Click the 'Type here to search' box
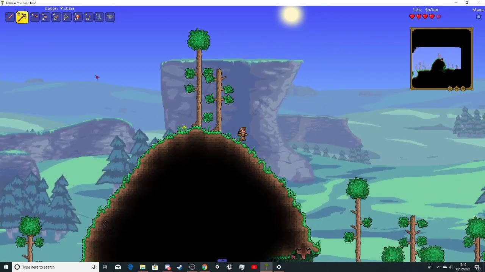Image resolution: width=485 pixels, height=272 pixels. click(x=55, y=267)
